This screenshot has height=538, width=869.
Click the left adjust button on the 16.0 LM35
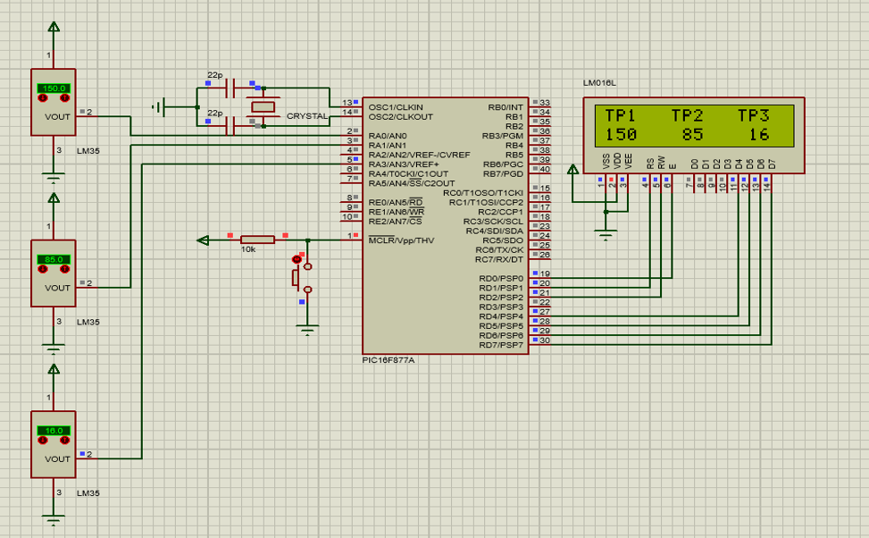pos(42,440)
